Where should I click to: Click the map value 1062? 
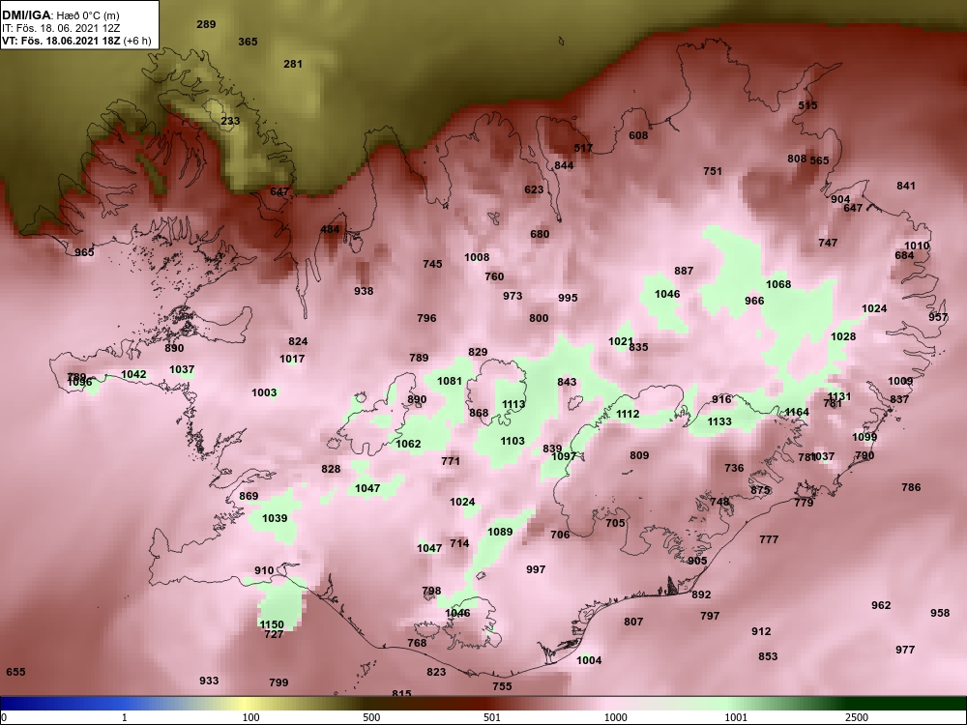tap(408, 444)
